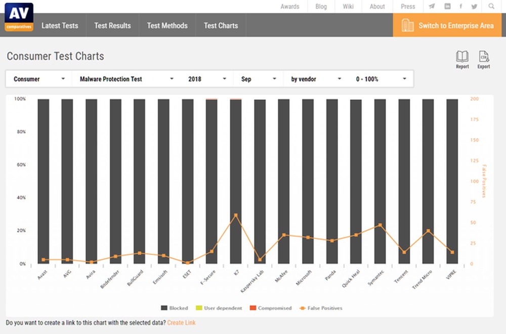
Task: Open the Report book icon
Action: (x=462, y=57)
